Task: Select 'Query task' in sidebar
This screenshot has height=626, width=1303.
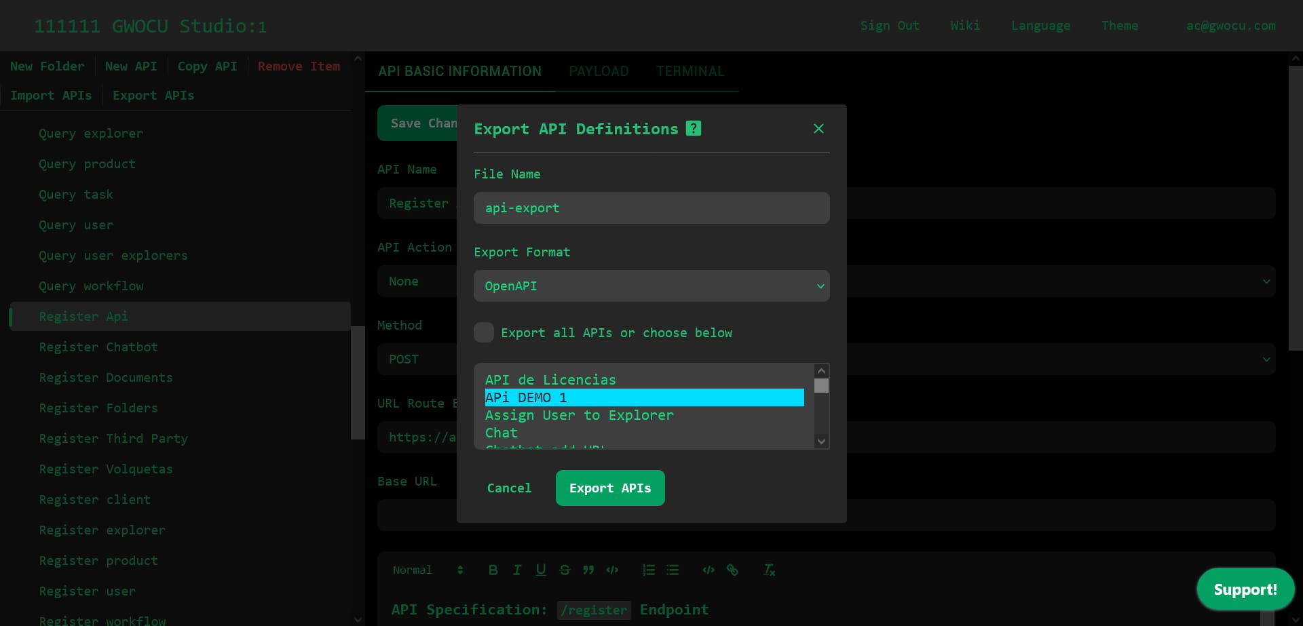Action: (76, 195)
